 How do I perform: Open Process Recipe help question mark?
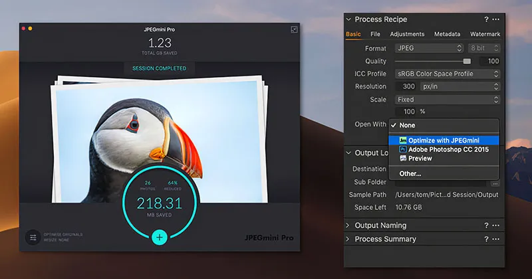[x=486, y=20]
